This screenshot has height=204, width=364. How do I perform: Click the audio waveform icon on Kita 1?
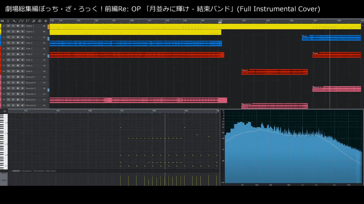click(x=44, y=49)
